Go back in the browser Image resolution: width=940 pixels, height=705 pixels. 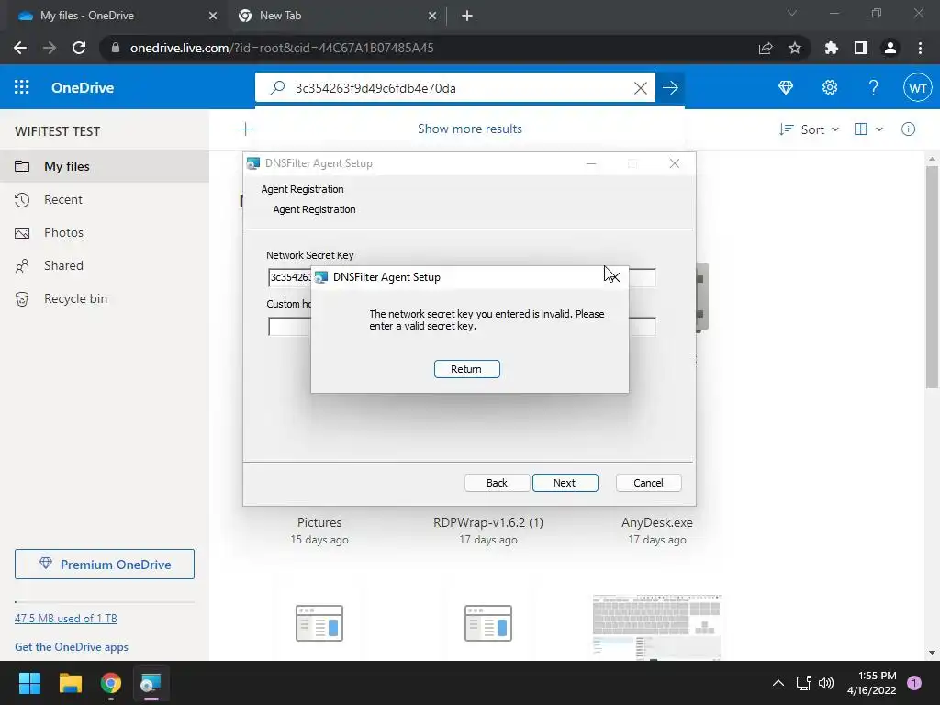[20, 48]
